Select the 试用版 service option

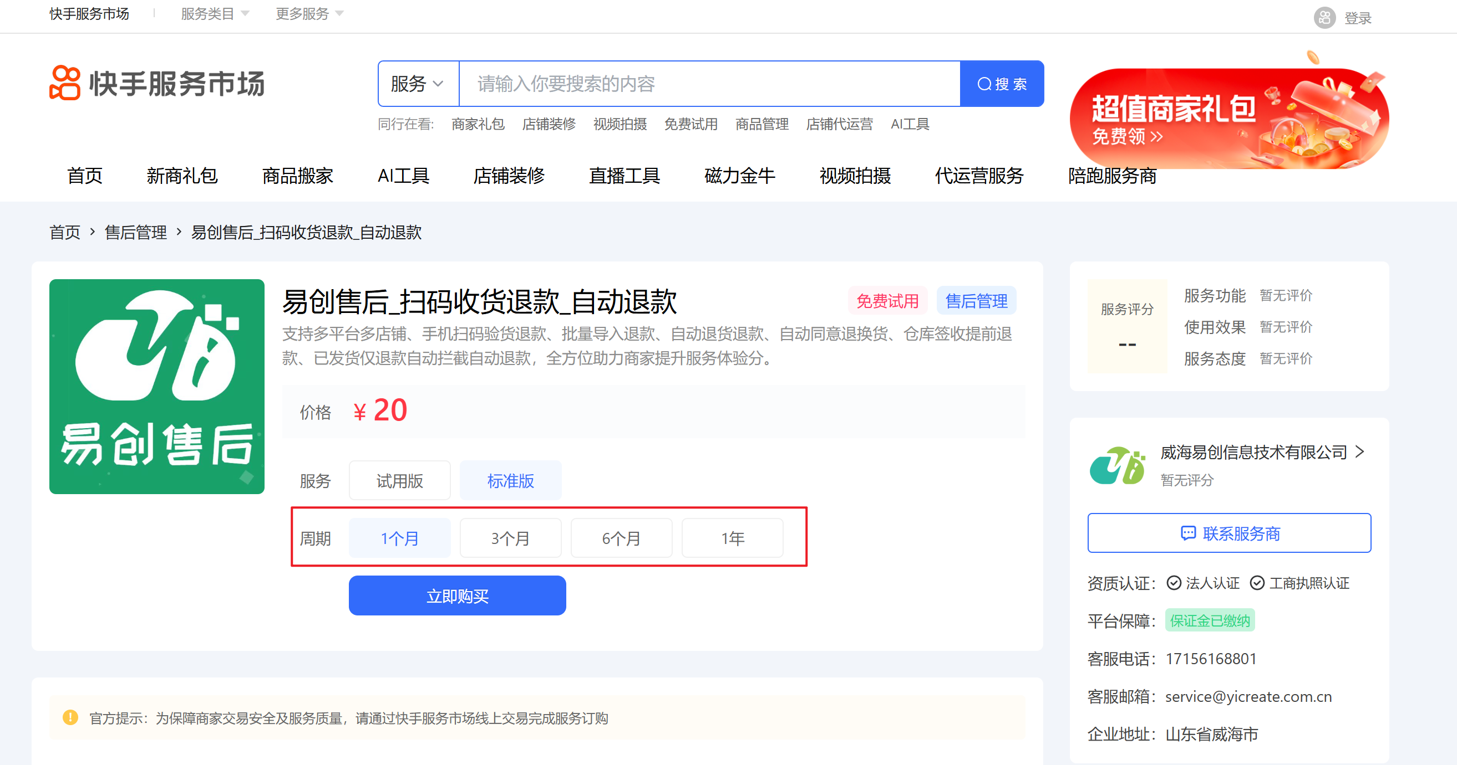coord(399,481)
